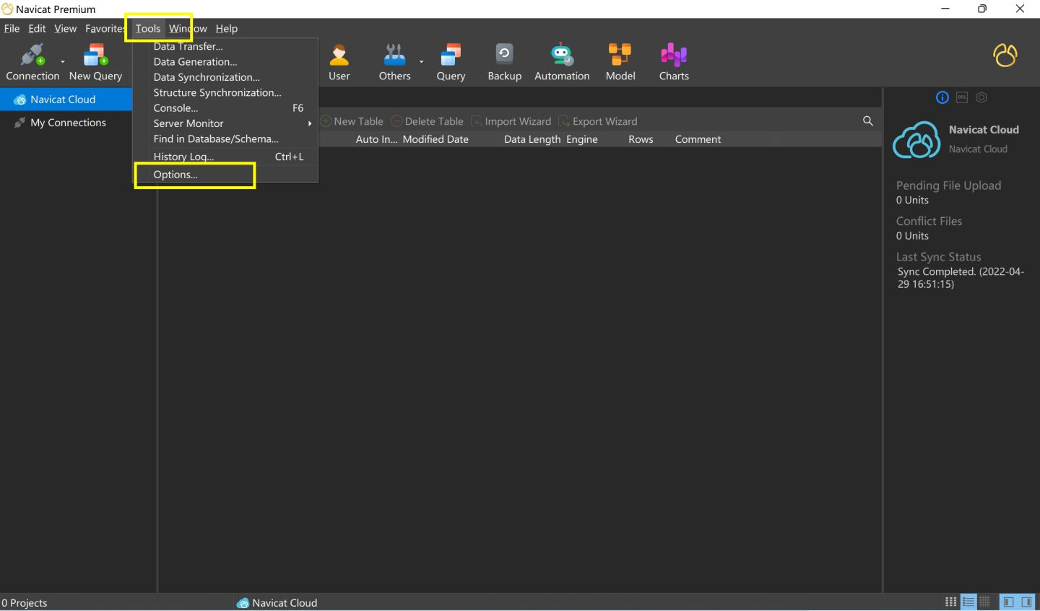This screenshot has width=1040, height=611.
Task: Click the large Navicat Cloud panel icon
Action: [916, 139]
